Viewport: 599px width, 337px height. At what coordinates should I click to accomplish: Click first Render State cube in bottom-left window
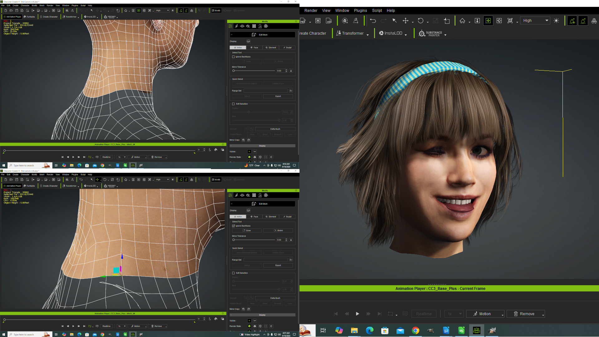point(249,326)
